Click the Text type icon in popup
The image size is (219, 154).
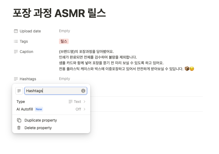pos(71,102)
